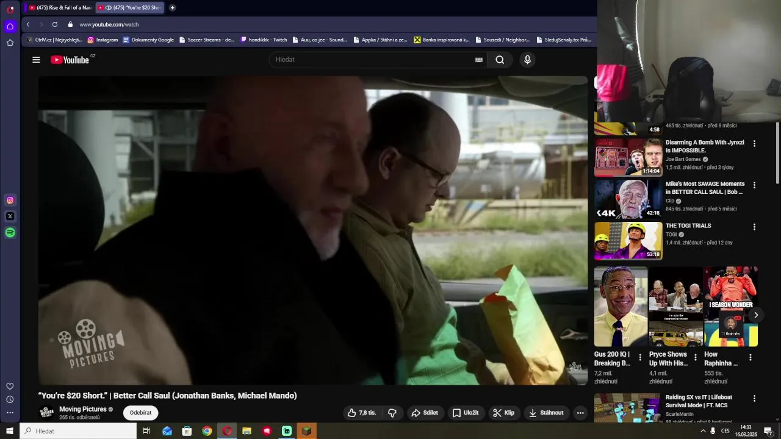The height and width of the screenshot is (439, 781).
Task: Click Odebírat to subscribe to Moving Pictures
Action: pyautogui.click(x=140, y=413)
